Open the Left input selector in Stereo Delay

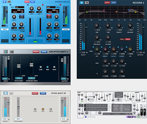(20, 7)
